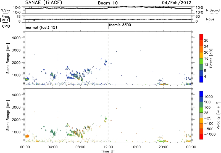The width and height of the screenshot is (221, 153).
Task: Select the 12:00 time tick label
Action: click(x=108, y=147)
